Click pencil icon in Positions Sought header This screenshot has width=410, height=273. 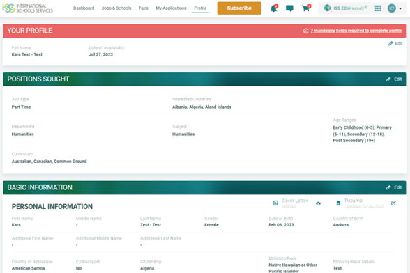pos(388,79)
